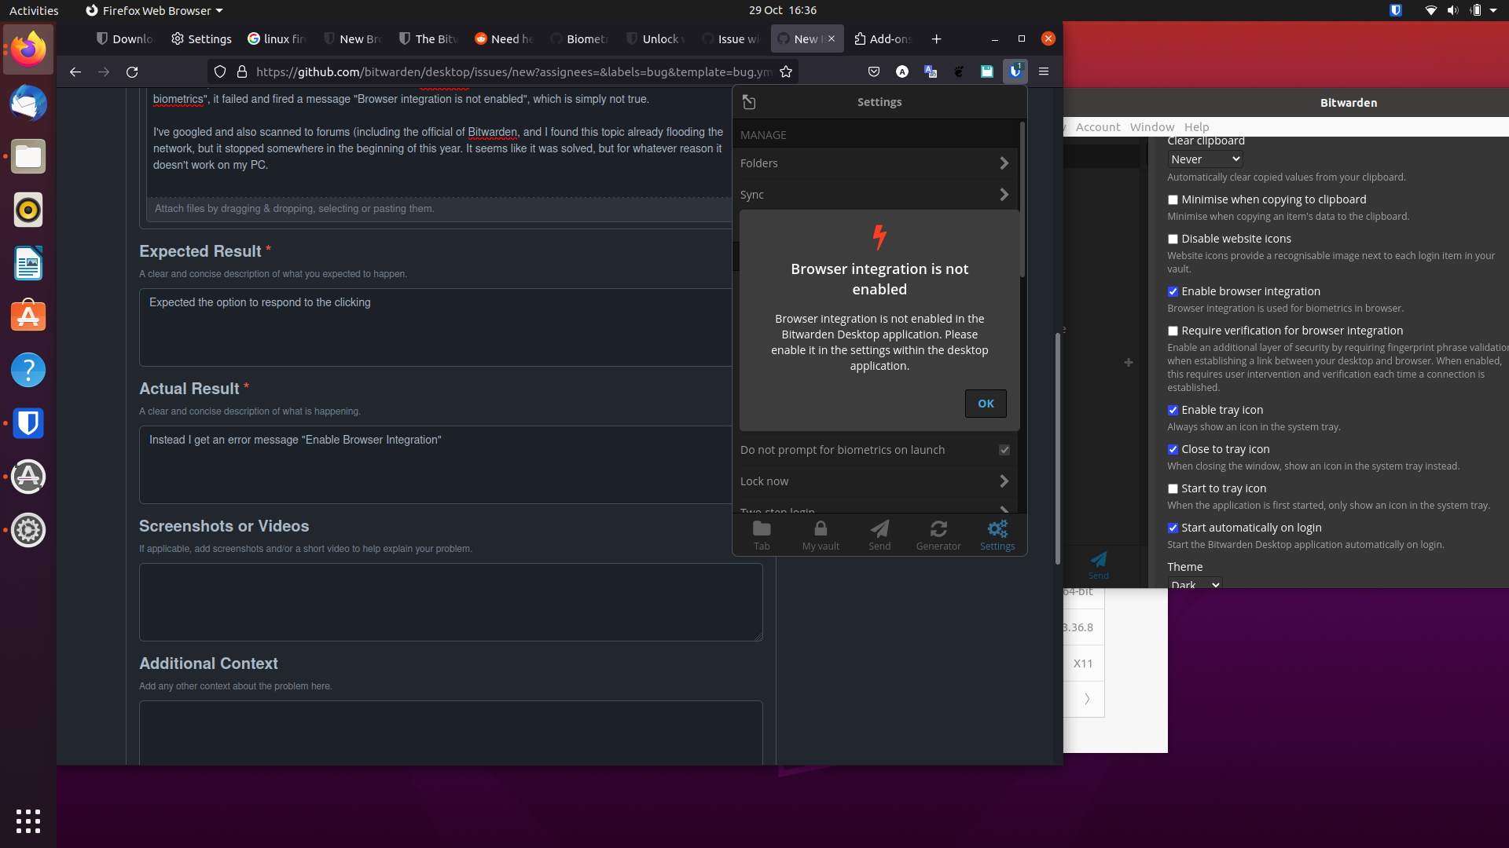
Task: Launch Bitwarden from the Ubuntu dock
Action: click(28, 423)
